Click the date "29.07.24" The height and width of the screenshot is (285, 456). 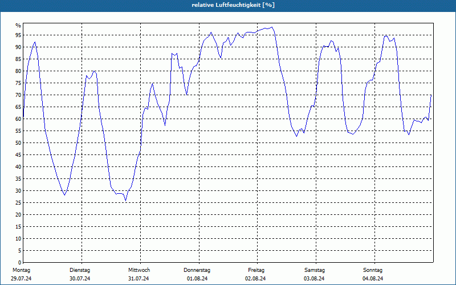pyautogui.click(x=21, y=279)
